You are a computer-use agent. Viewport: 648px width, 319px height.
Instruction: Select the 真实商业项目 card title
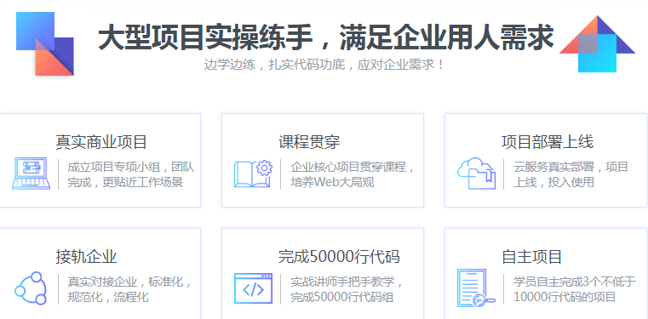click(x=101, y=142)
